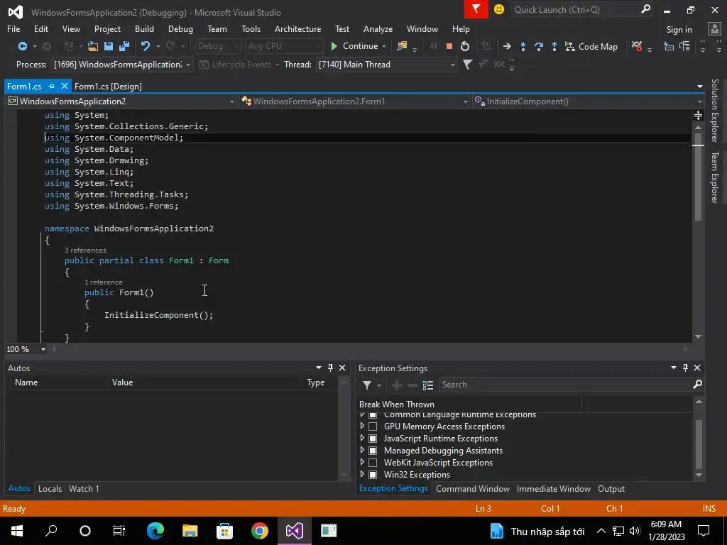Open Code Map from the toolbar
The image size is (727, 545).
coord(591,46)
